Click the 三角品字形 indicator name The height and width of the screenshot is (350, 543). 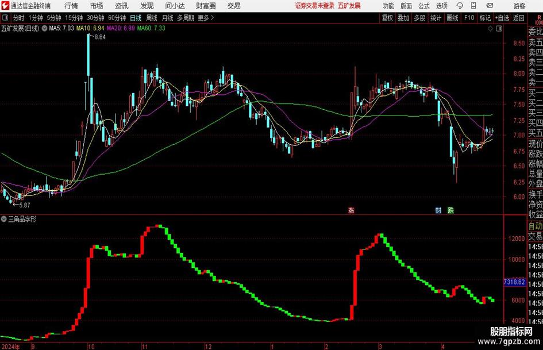[22, 219]
